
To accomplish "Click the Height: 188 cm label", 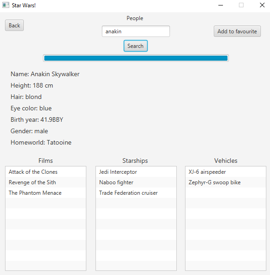I will pyautogui.click(x=32, y=85).
